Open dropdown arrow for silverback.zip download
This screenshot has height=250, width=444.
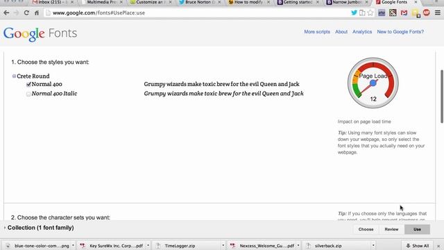[x=373, y=245]
